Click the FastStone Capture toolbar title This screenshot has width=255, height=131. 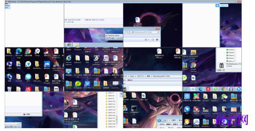click(114, 35)
